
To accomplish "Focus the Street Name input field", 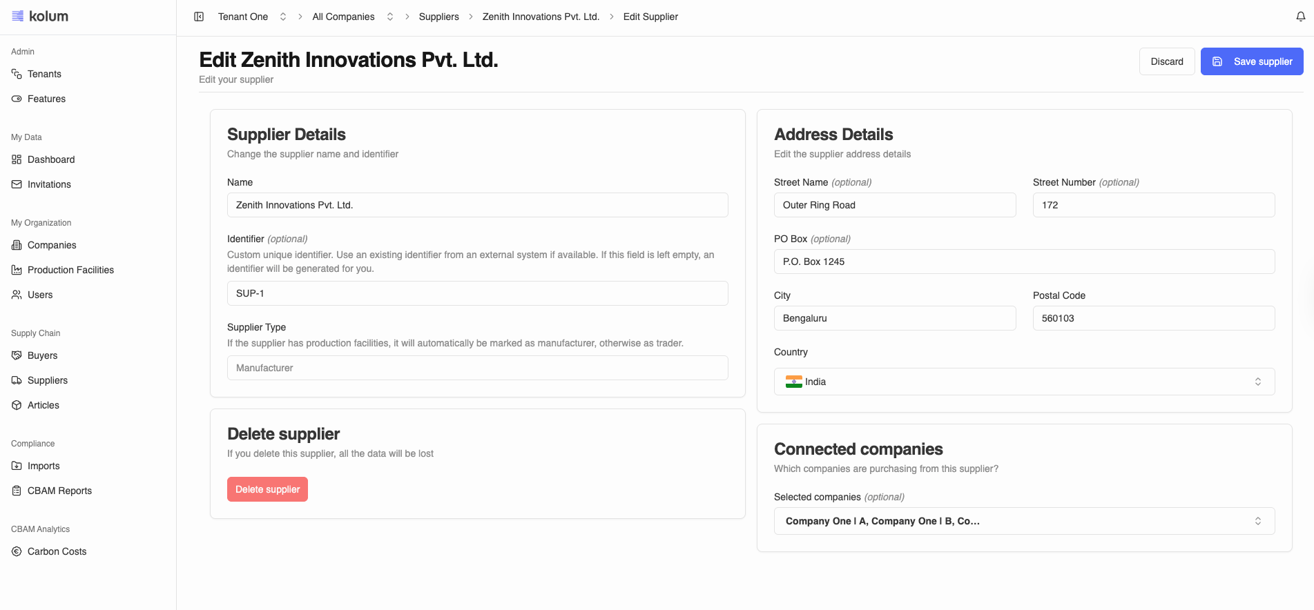I will [x=894, y=205].
